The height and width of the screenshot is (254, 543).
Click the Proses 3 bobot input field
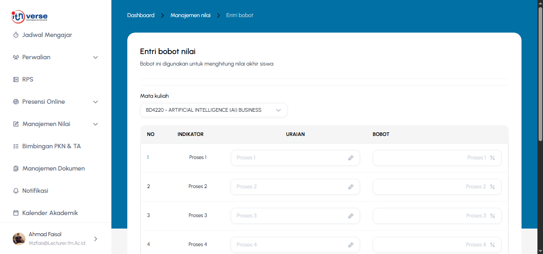pos(437,216)
